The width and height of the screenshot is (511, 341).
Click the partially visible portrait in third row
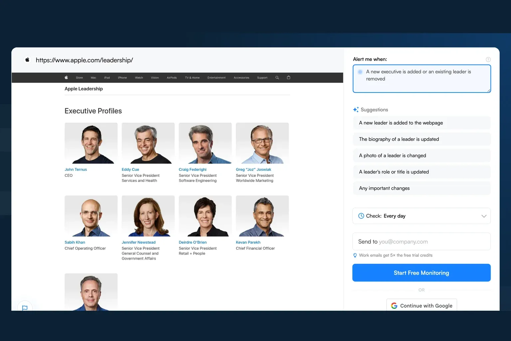pos(91,292)
